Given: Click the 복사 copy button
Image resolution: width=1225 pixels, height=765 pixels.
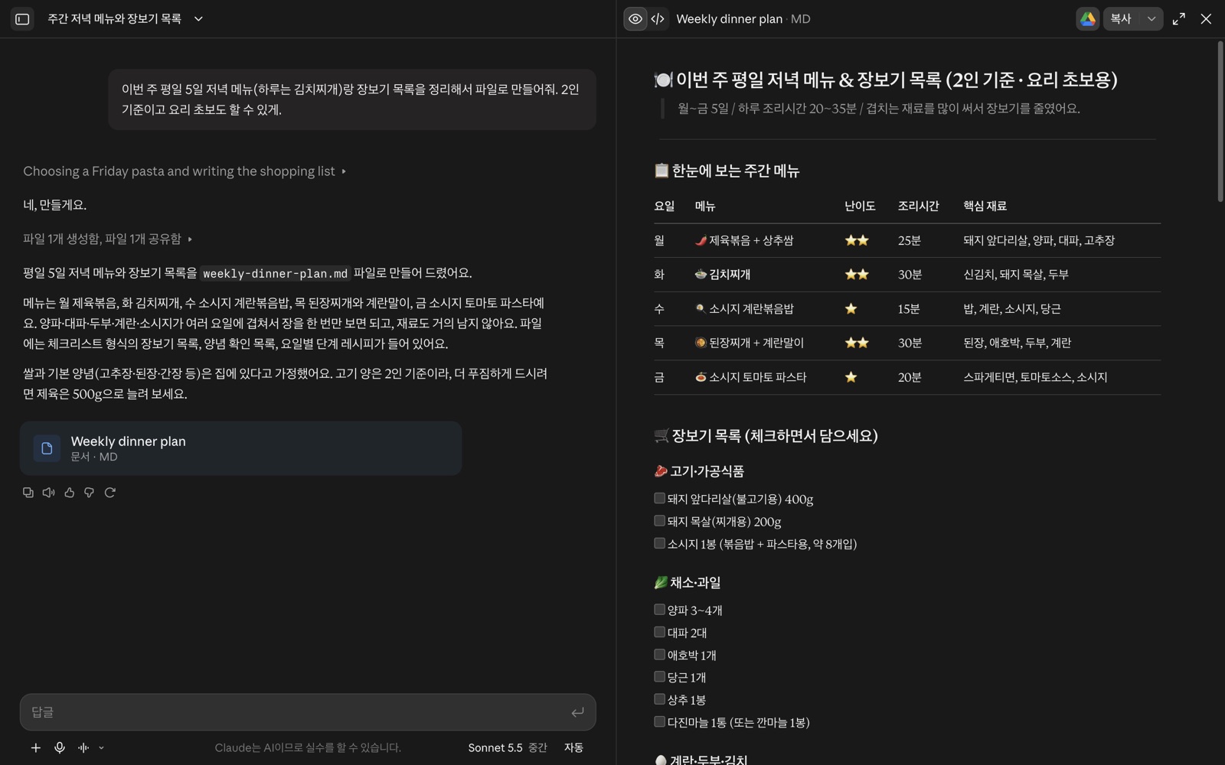Looking at the screenshot, I should click(x=1121, y=19).
